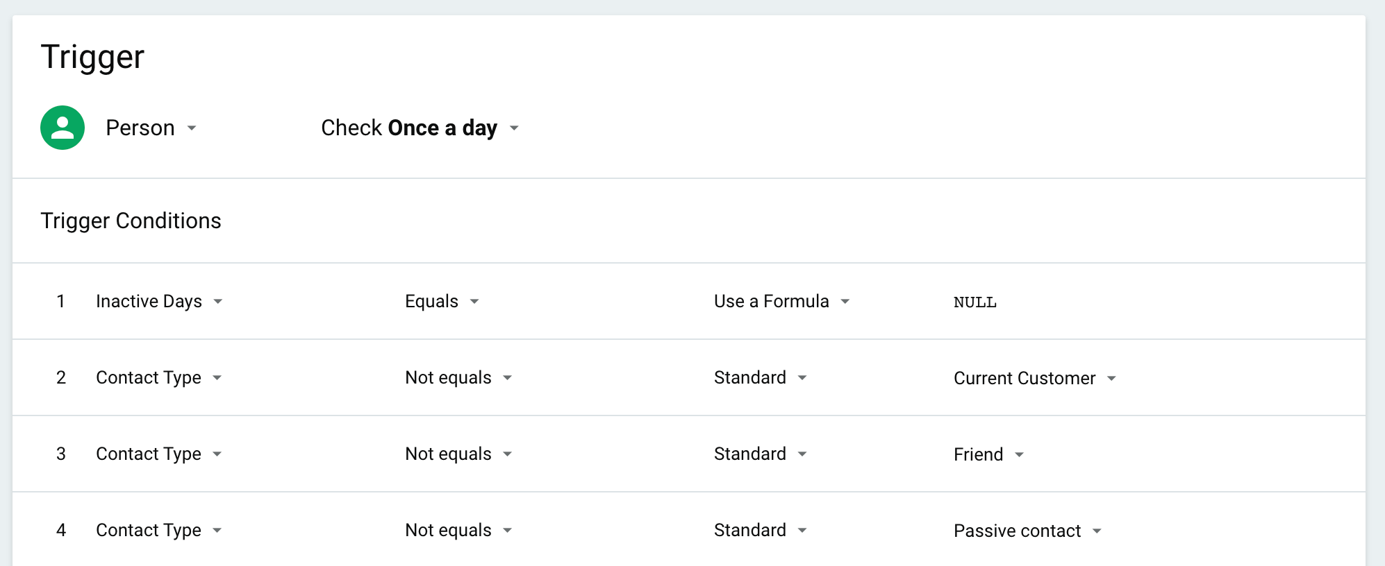Expand the Inactive Days field dropdown
1385x566 pixels.
159,302
